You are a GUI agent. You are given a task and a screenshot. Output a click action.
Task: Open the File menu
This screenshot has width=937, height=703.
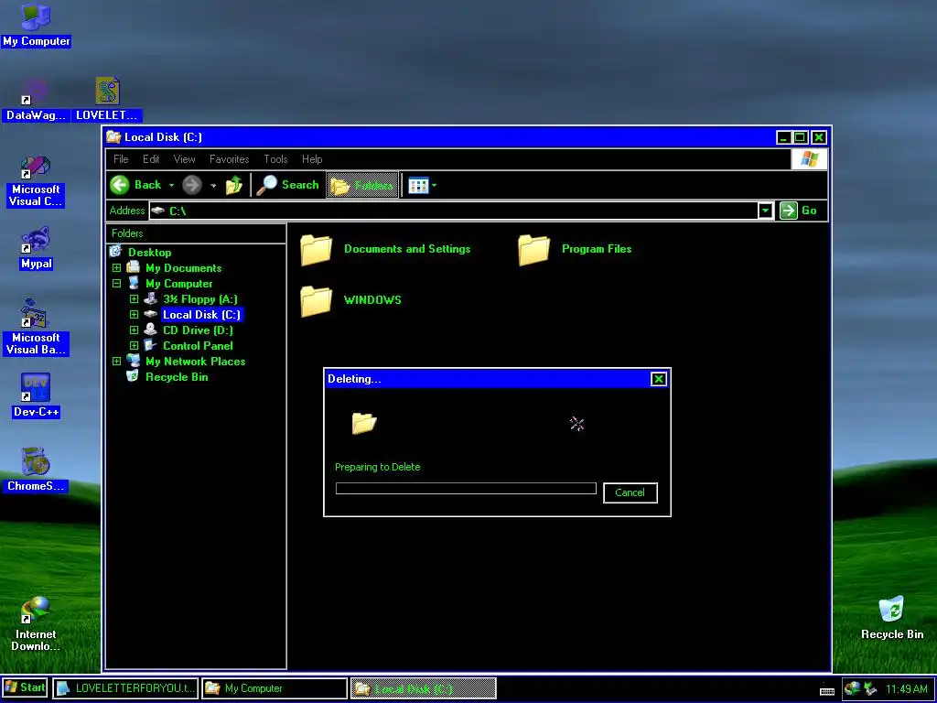click(121, 159)
